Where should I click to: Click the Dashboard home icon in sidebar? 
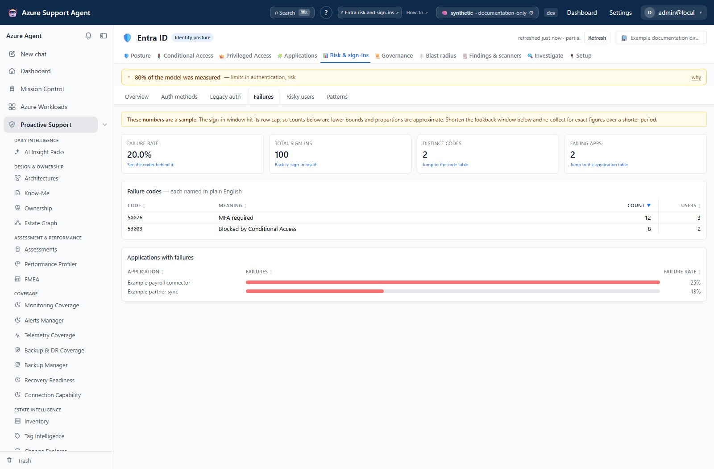tap(12, 71)
